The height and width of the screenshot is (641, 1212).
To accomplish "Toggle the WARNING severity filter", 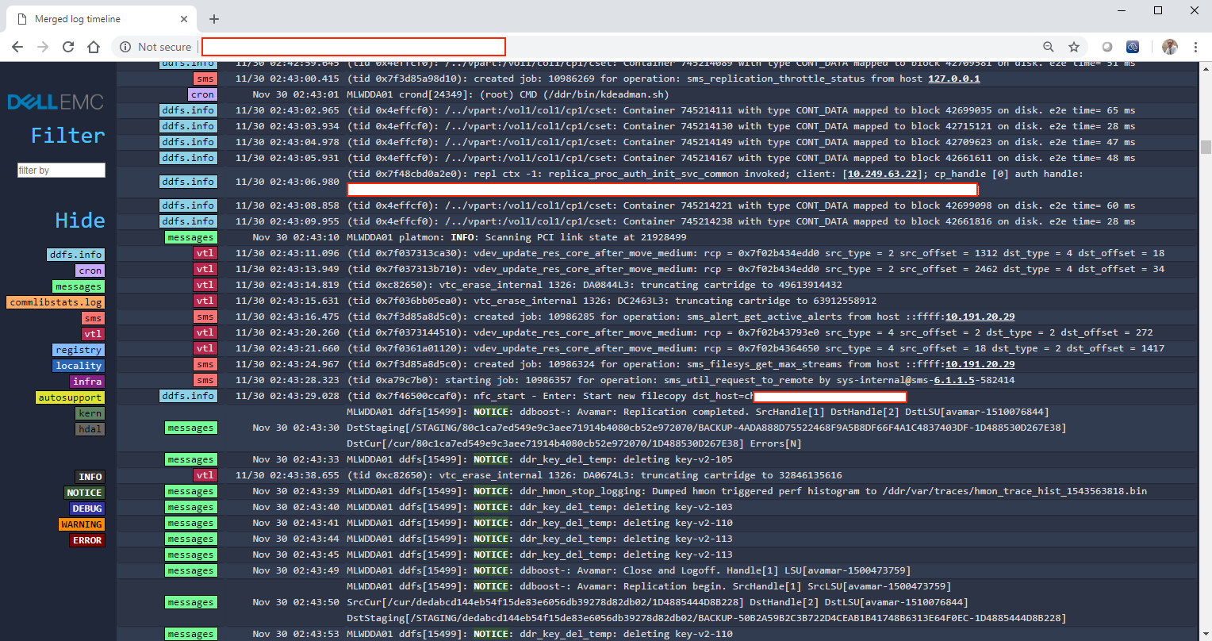I will (81, 524).
